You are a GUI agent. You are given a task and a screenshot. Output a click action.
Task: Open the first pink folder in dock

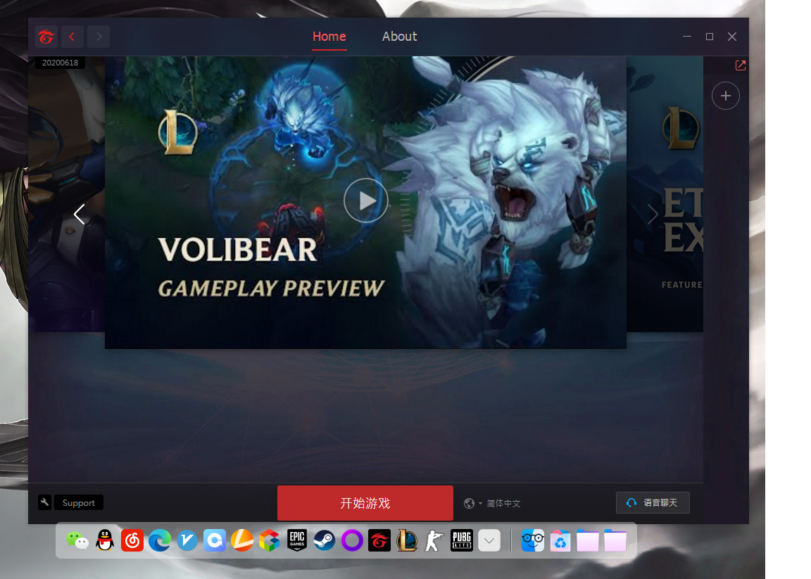[x=588, y=541]
